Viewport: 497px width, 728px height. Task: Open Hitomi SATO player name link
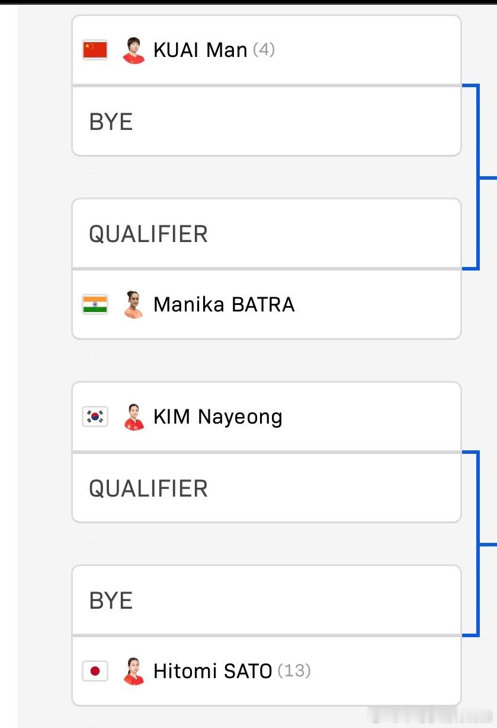213,671
